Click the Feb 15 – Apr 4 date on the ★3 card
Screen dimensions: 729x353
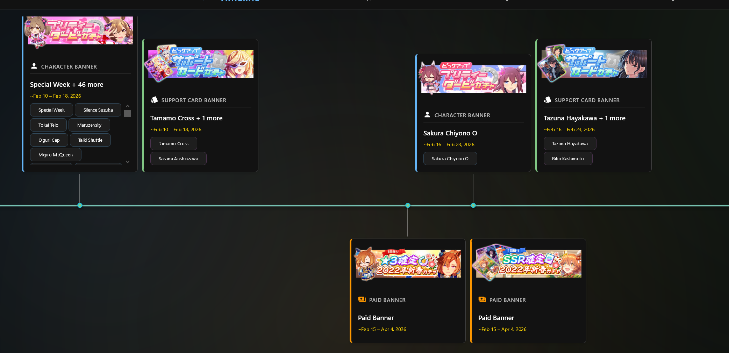tap(382, 329)
